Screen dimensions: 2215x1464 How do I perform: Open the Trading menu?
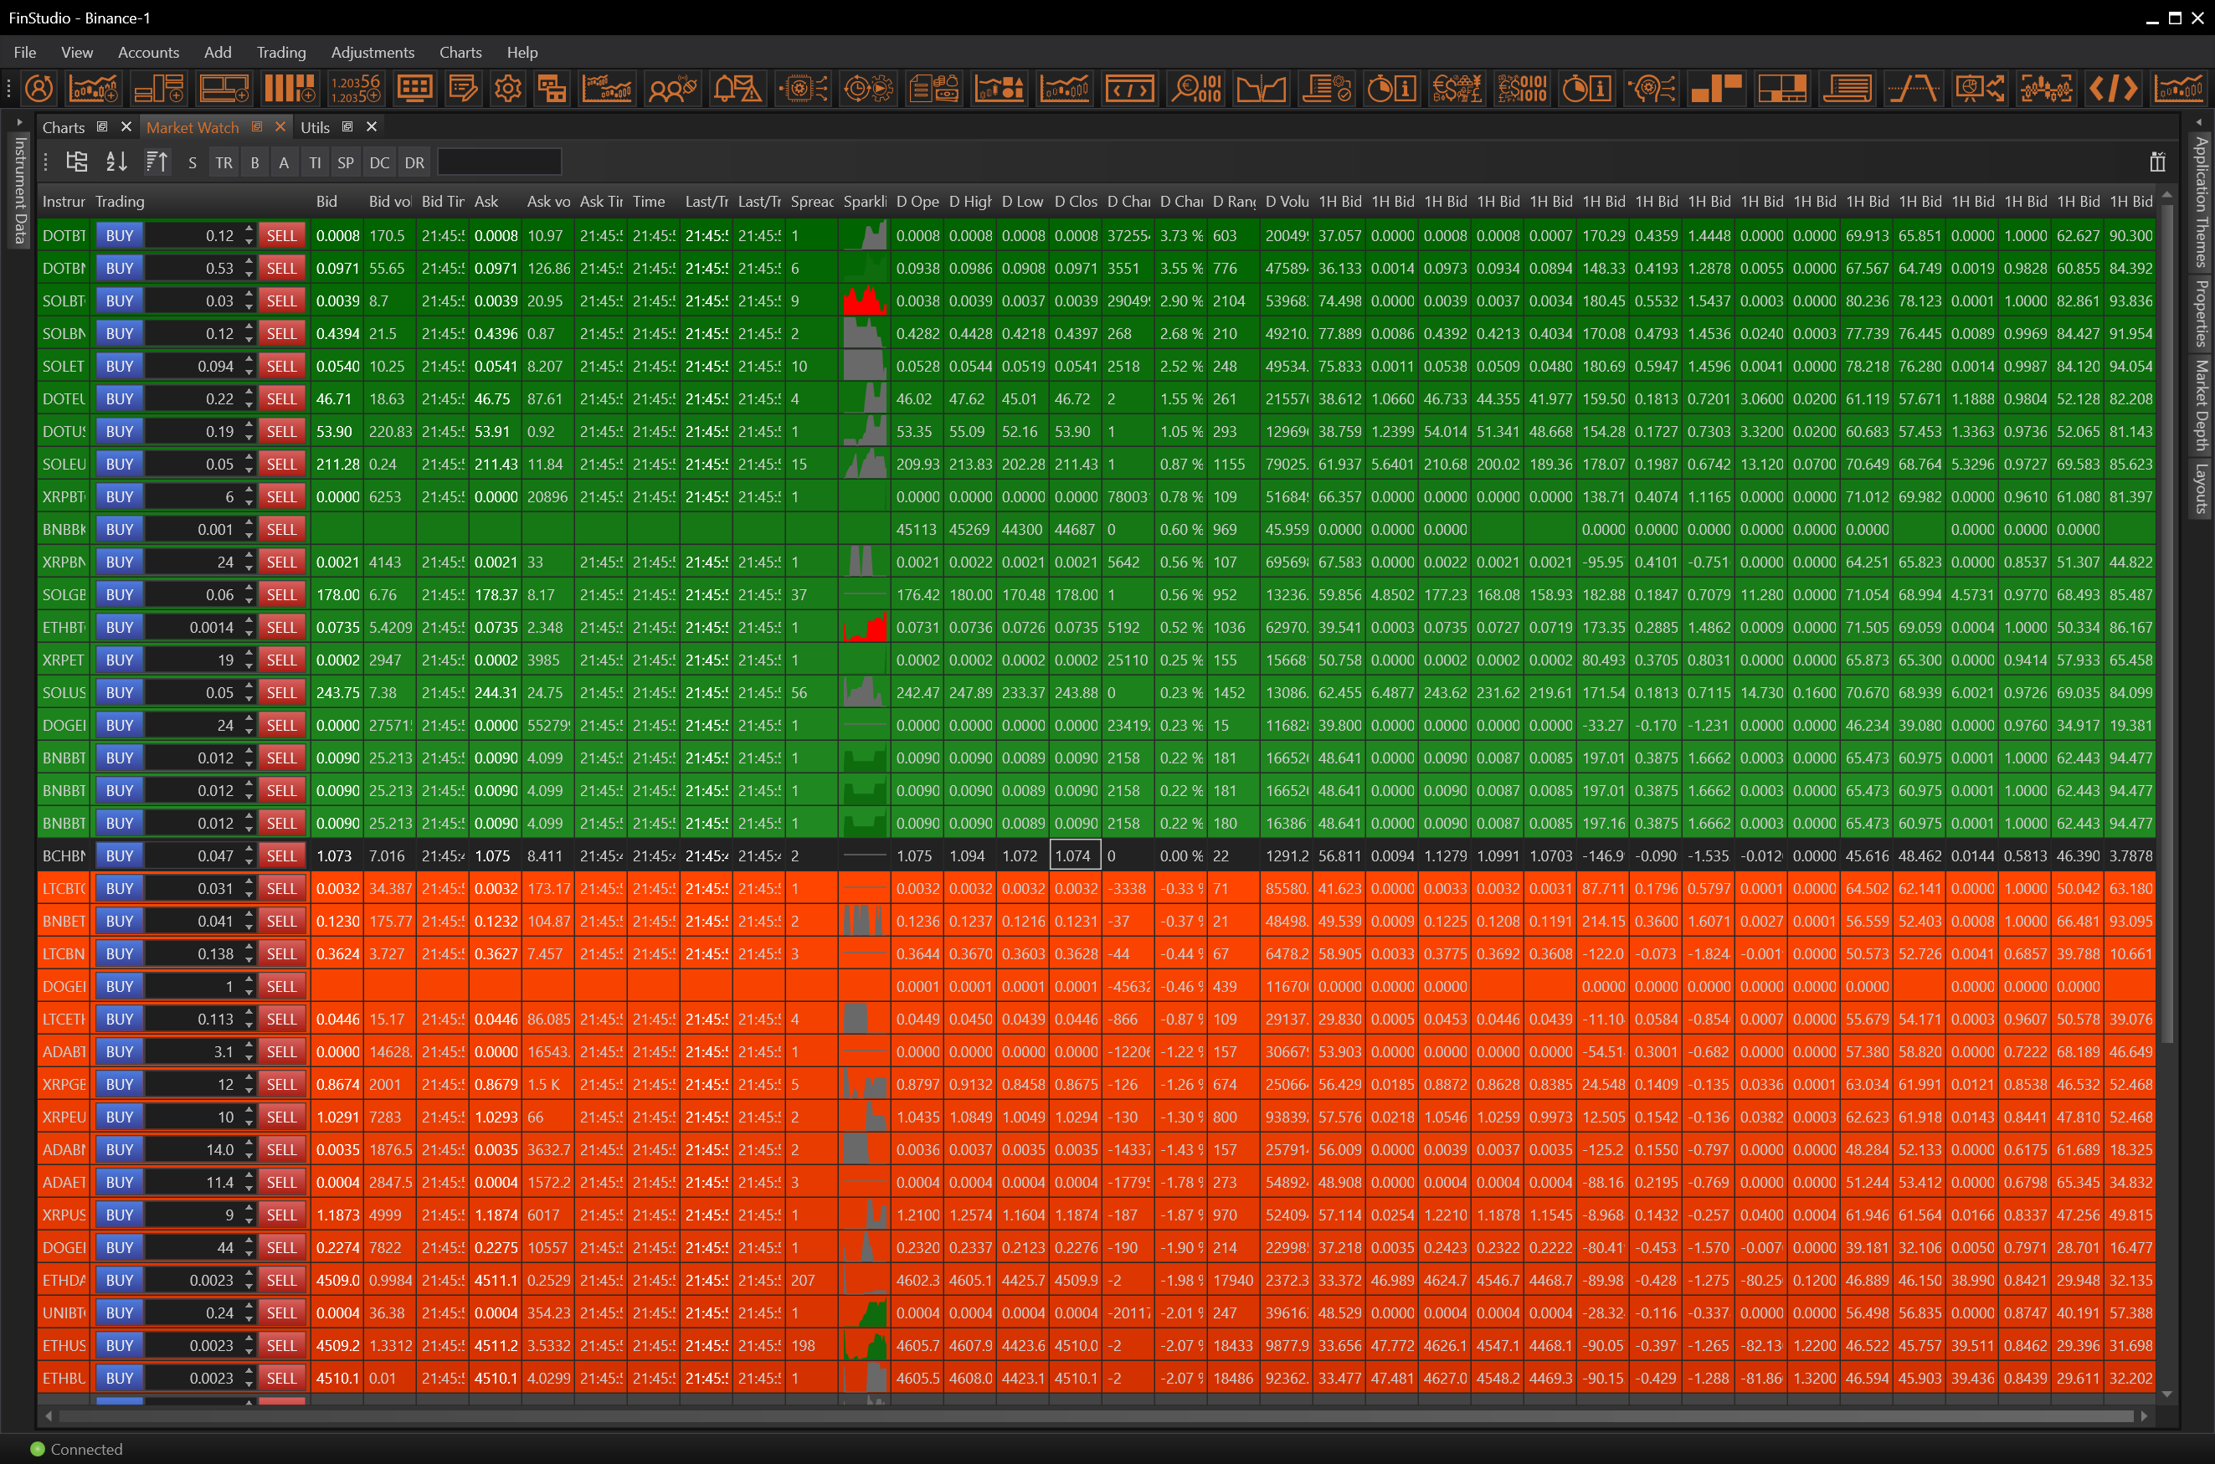(x=281, y=52)
